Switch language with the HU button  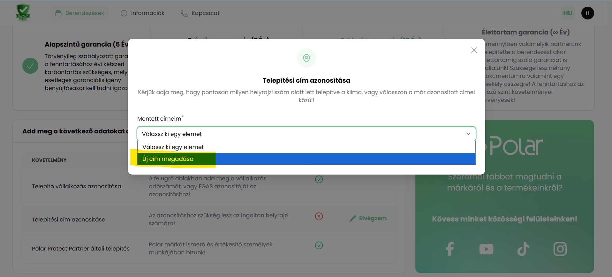[x=567, y=13]
